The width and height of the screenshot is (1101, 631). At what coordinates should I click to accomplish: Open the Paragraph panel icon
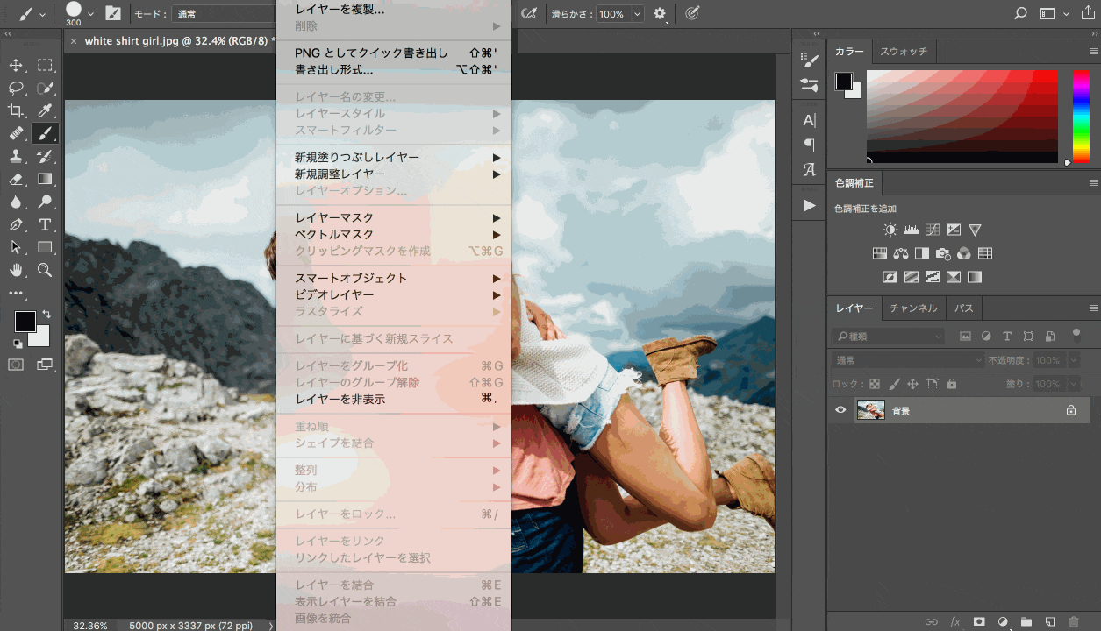tap(810, 145)
